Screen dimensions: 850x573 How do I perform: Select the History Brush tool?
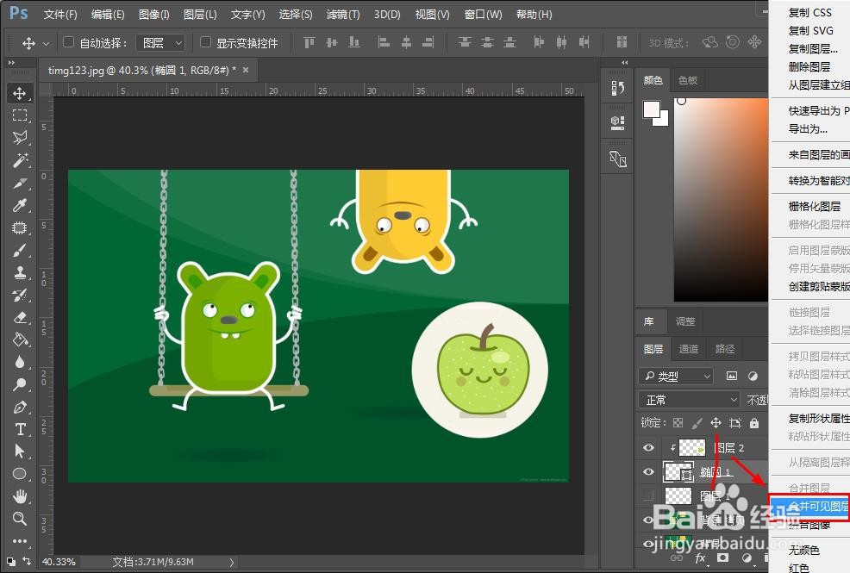(x=20, y=295)
